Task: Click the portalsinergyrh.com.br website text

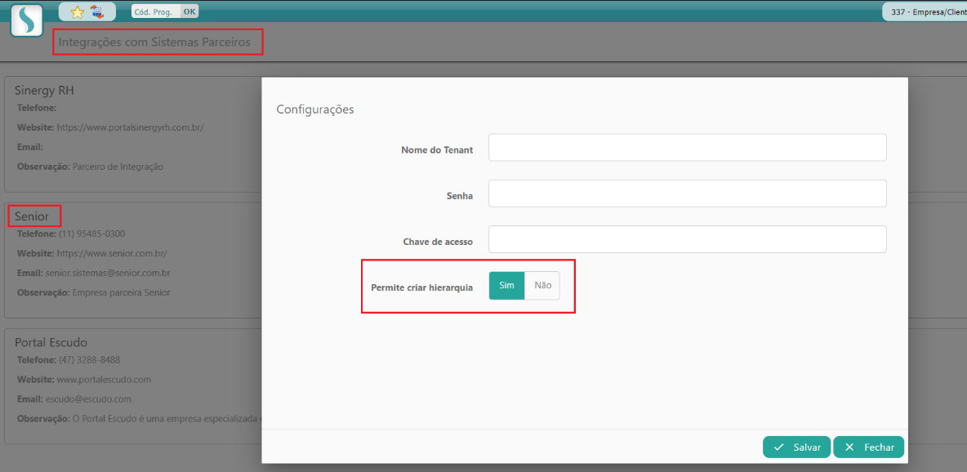Action: click(130, 127)
